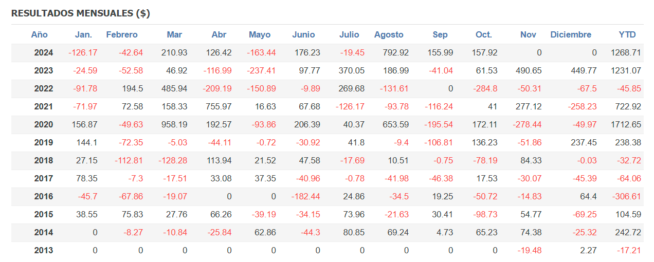Click the Mayo column header
654x262 pixels.
[x=260, y=35]
